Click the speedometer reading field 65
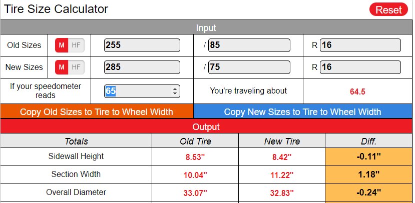Viewport: 415px width, 203px height. (142, 91)
